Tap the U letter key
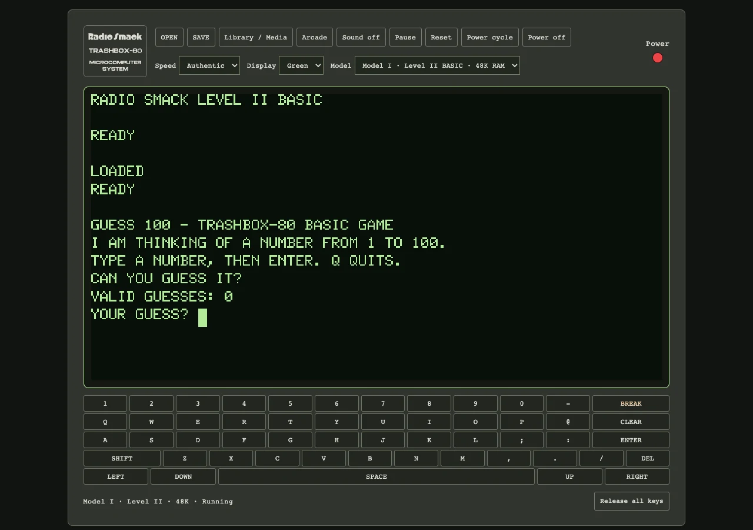 (383, 422)
